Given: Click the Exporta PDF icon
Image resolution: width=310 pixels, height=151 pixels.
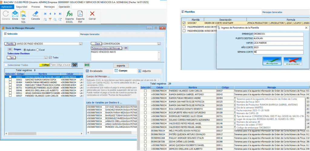Looking at the screenshot, I should tap(80, 14).
